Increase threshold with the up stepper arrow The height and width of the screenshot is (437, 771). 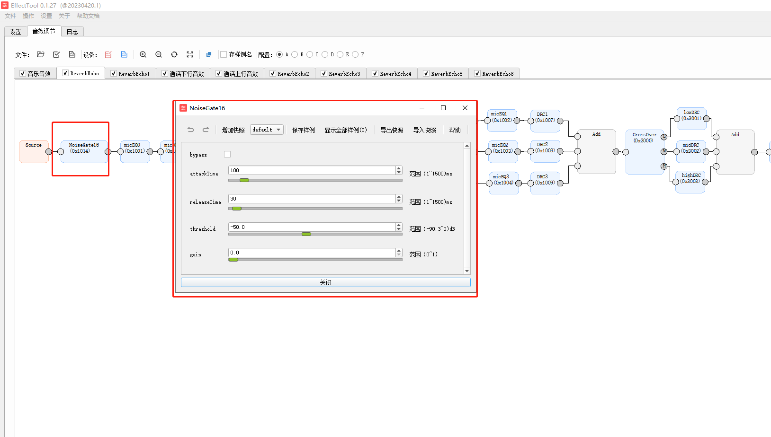click(399, 225)
